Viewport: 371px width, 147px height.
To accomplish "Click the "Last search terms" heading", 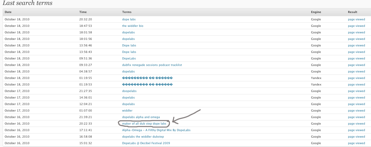I will point(27,3).
